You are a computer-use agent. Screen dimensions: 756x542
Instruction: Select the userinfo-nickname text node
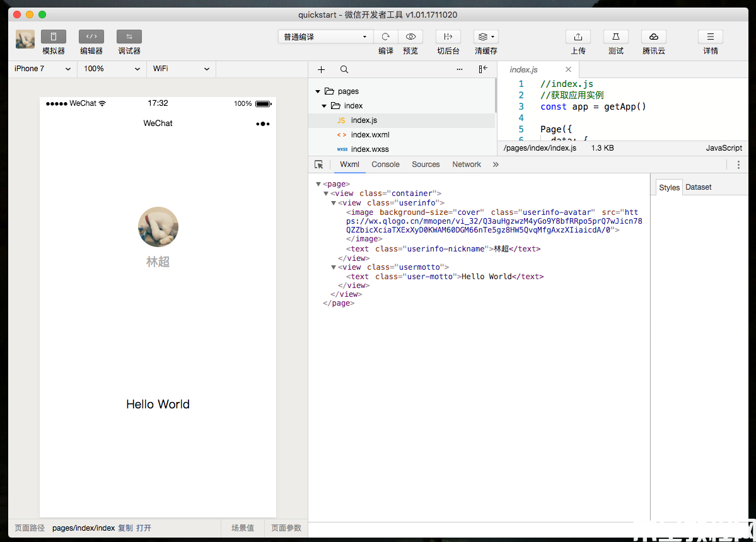coord(443,249)
